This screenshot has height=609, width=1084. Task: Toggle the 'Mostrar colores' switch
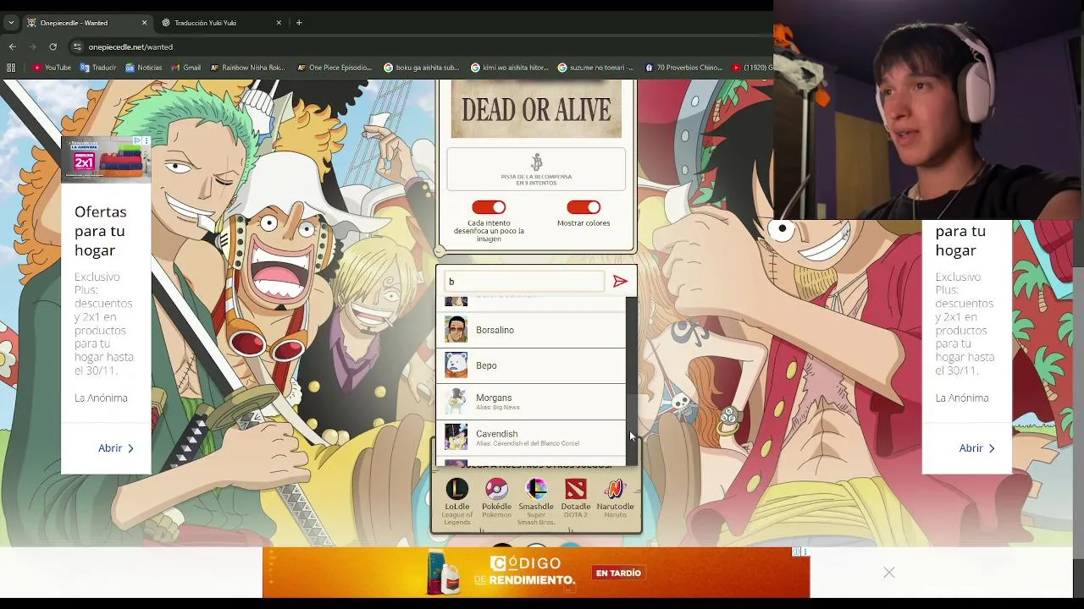[583, 207]
